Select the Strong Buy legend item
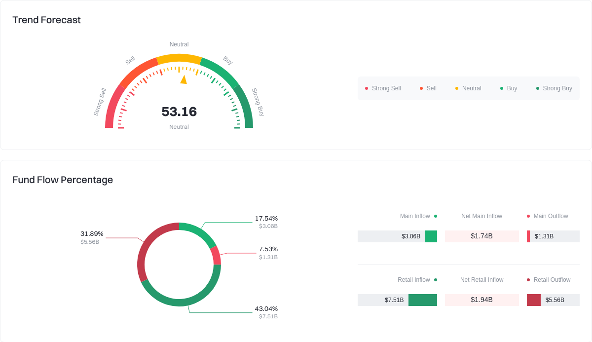The height and width of the screenshot is (342, 592). tap(554, 88)
